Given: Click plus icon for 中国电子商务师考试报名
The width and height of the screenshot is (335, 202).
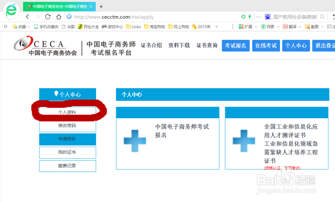Looking at the screenshot, I should [x=135, y=141].
